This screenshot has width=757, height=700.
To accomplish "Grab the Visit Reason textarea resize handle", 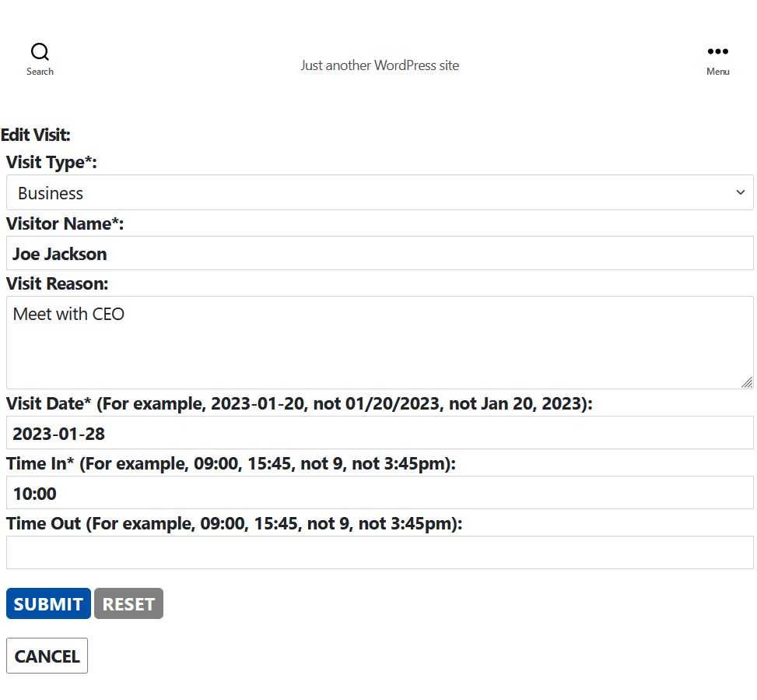I will click(747, 382).
